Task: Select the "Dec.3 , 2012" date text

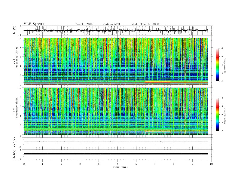Action: [x=84, y=24]
